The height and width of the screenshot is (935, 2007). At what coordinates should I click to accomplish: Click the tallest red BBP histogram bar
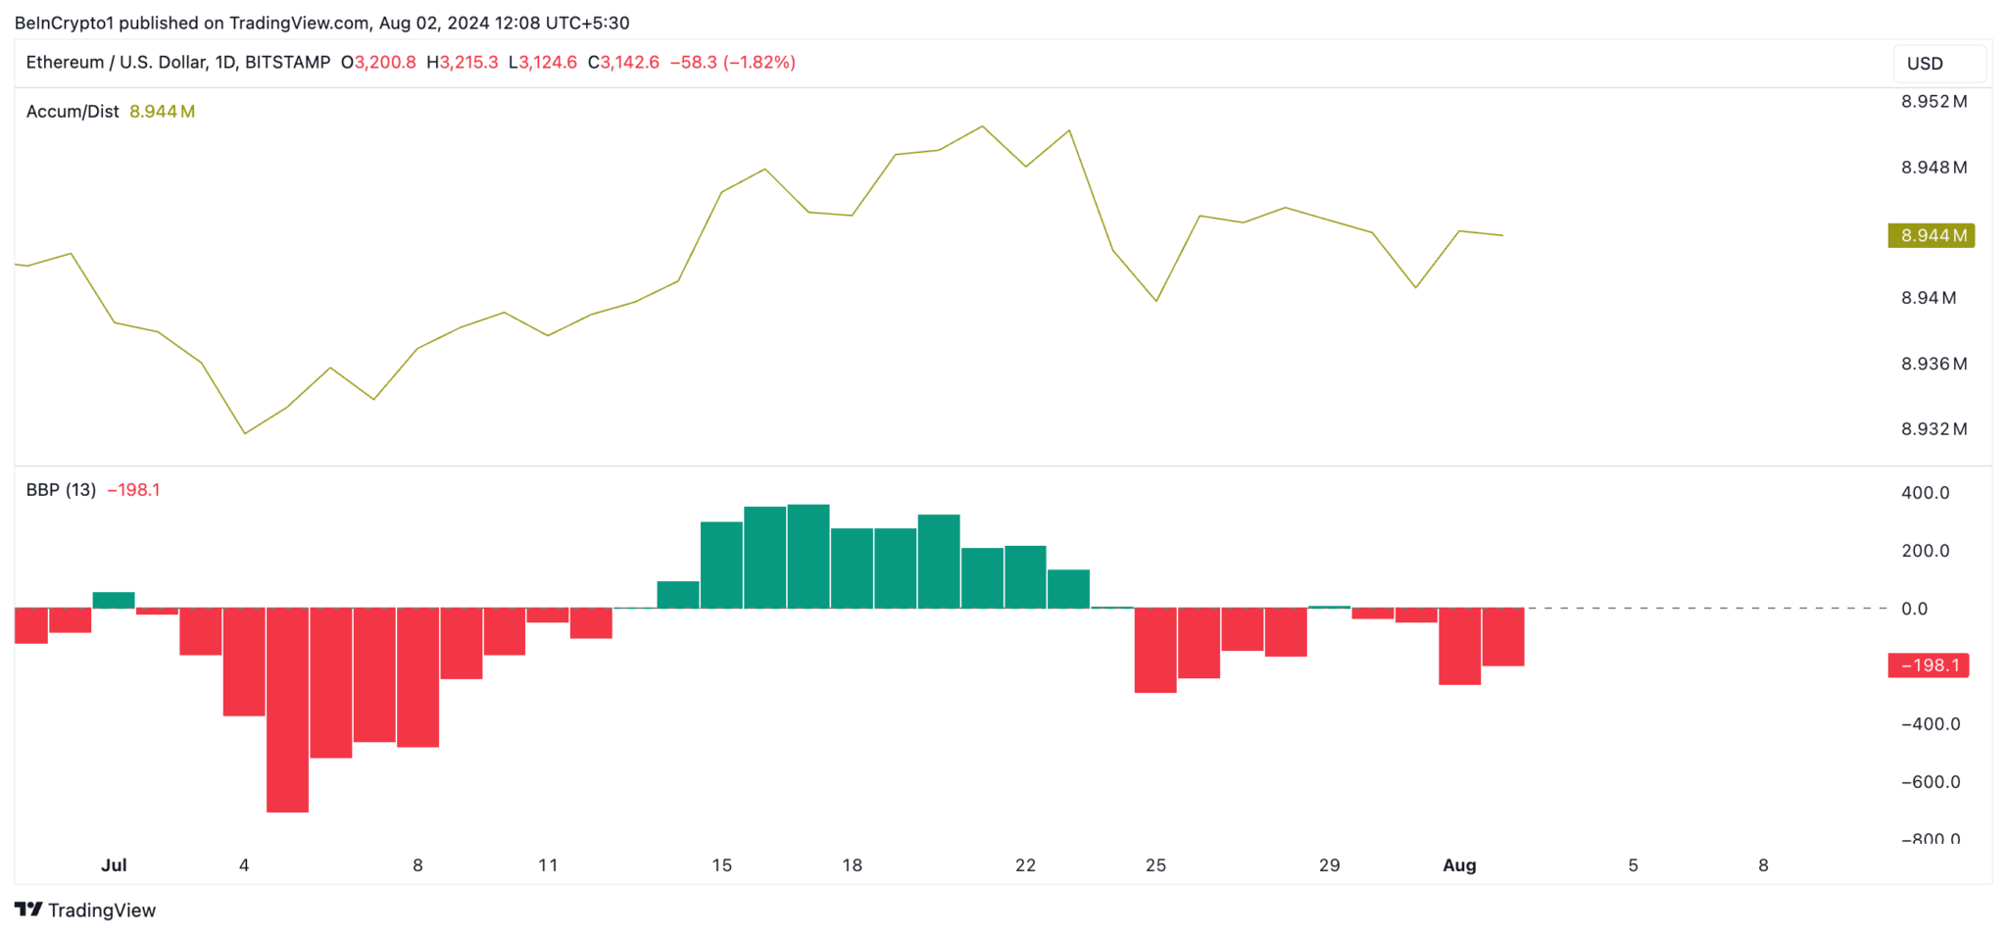(287, 710)
